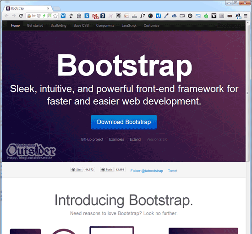Close the Bootstrap browser tab
Viewport: 252px width, 234px height.
point(48,8)
